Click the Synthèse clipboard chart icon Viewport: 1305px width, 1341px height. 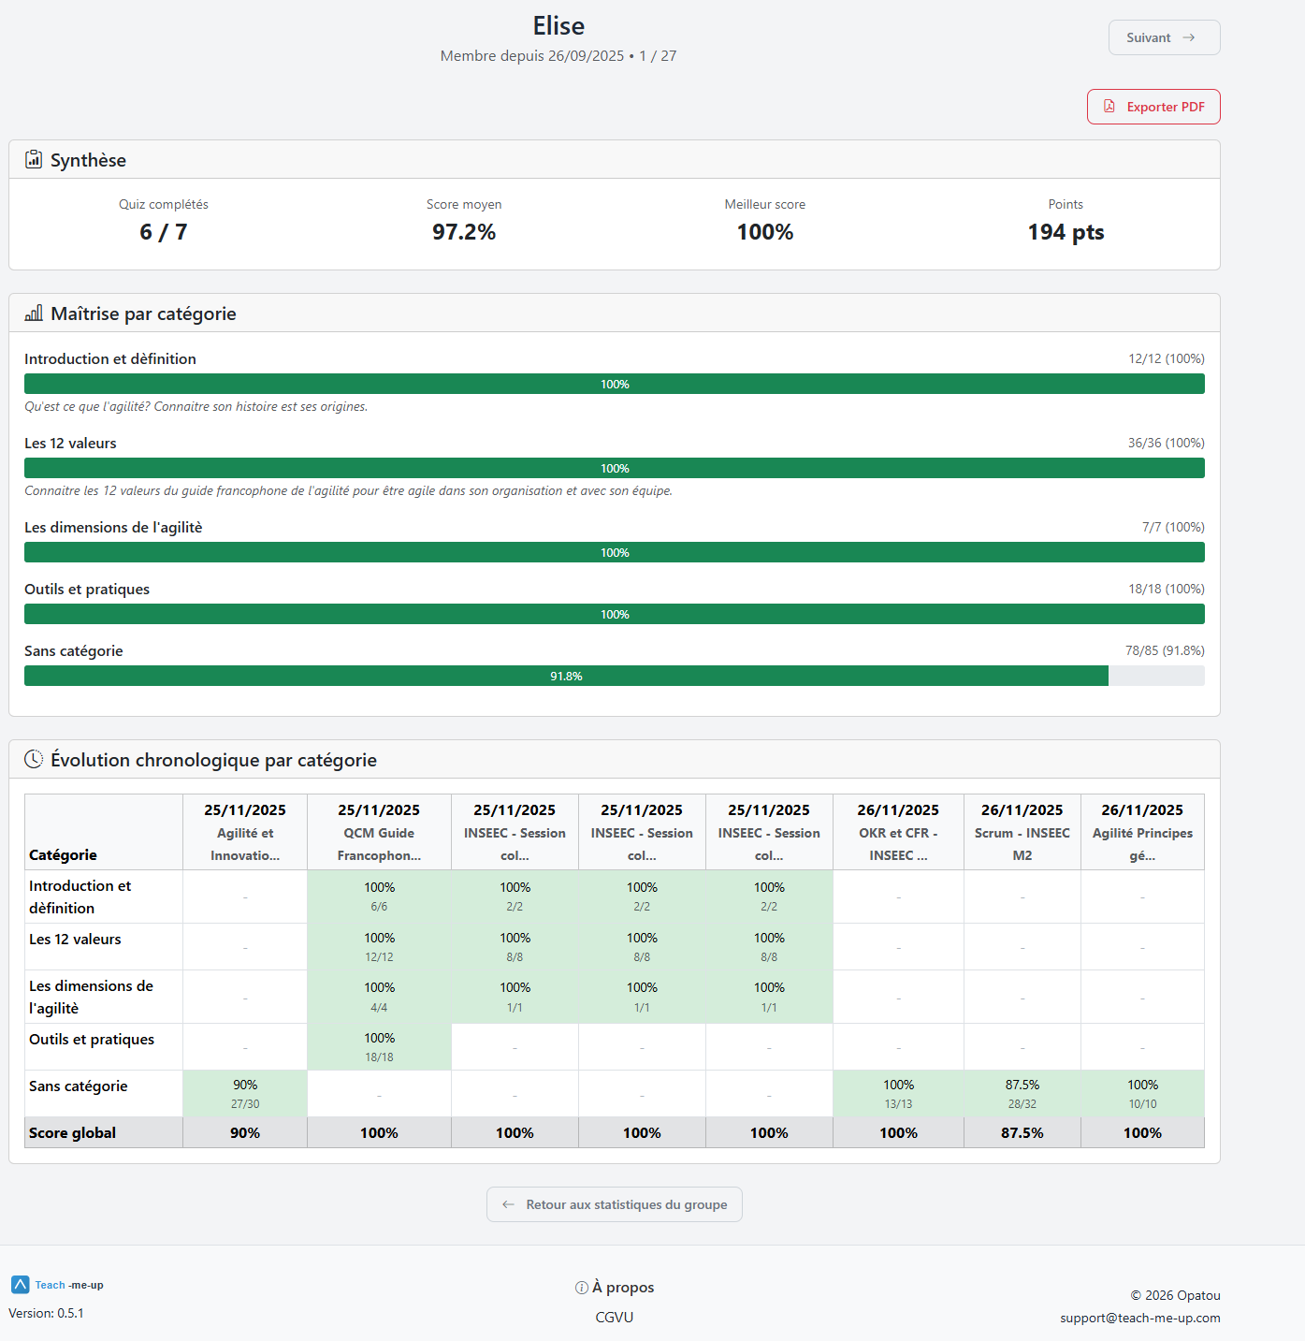point(33,159)
